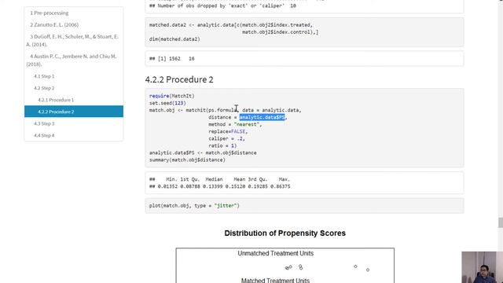Click 'Unmatched Treatment Units' plot label
Screen dimensions: 503x283
[x=276, y=253]
